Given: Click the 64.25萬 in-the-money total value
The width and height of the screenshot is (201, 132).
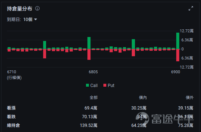Looking at the screenshot, I should tap(139, 125).
